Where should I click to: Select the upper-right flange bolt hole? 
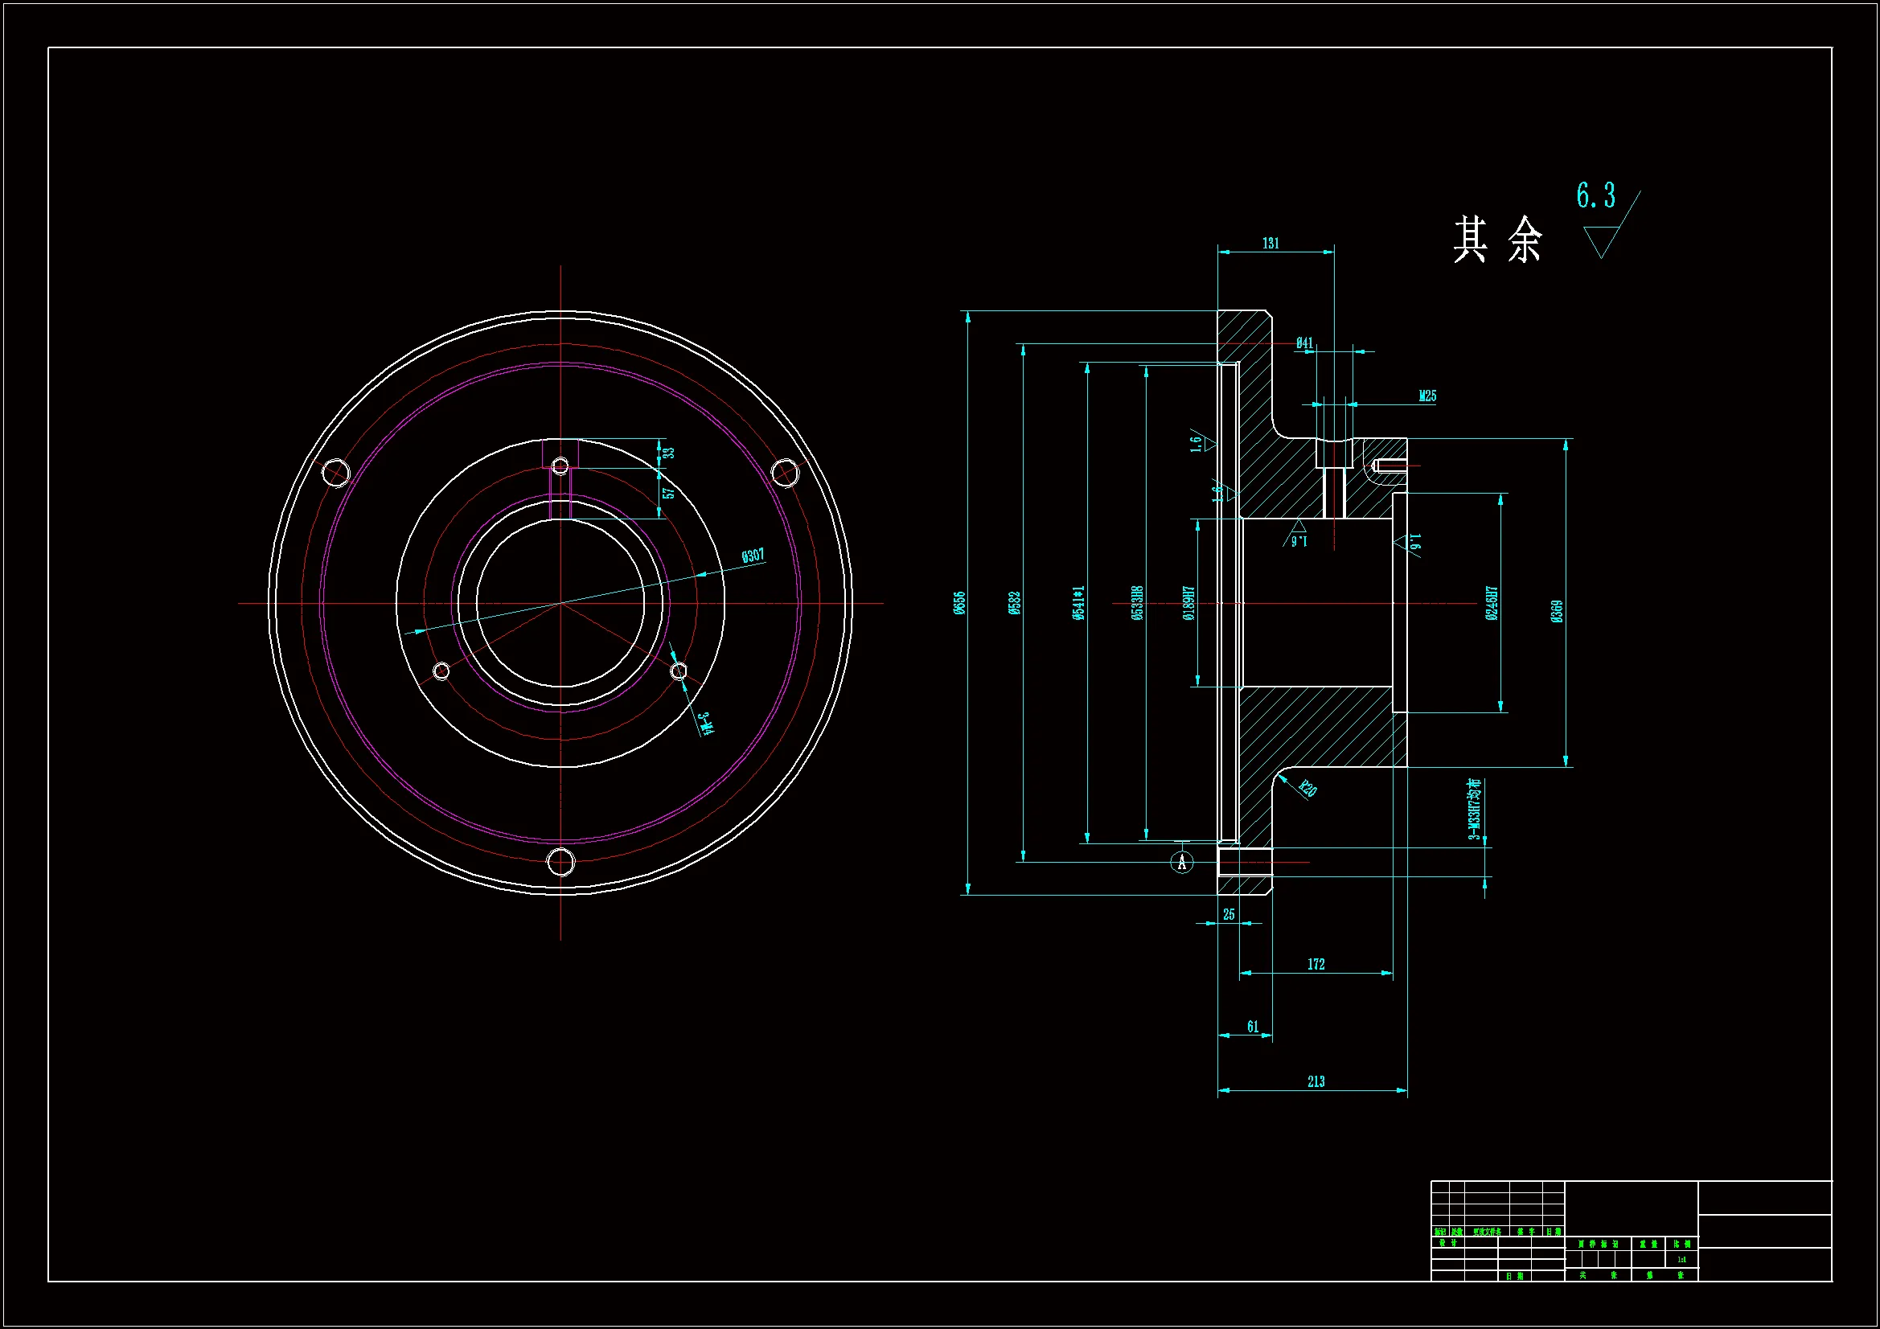pos(786,473)
